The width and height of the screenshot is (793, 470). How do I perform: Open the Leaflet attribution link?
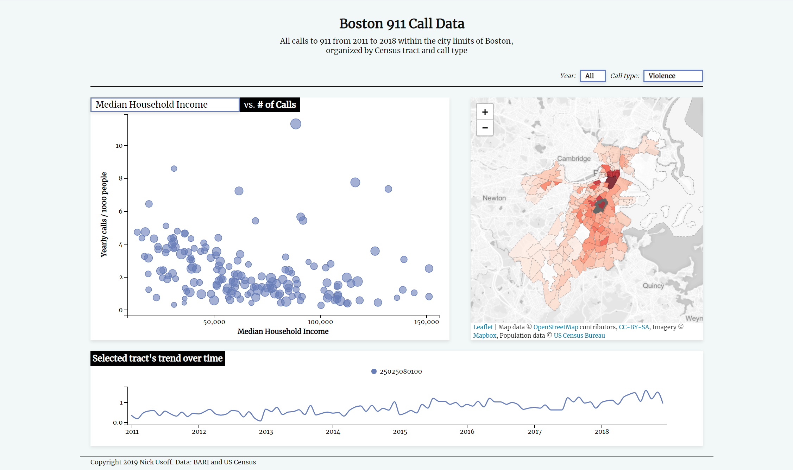[x=483, y=327]
